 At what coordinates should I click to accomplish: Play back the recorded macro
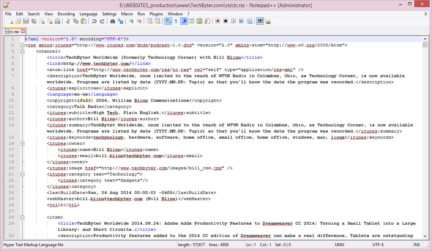pos(233,21)
